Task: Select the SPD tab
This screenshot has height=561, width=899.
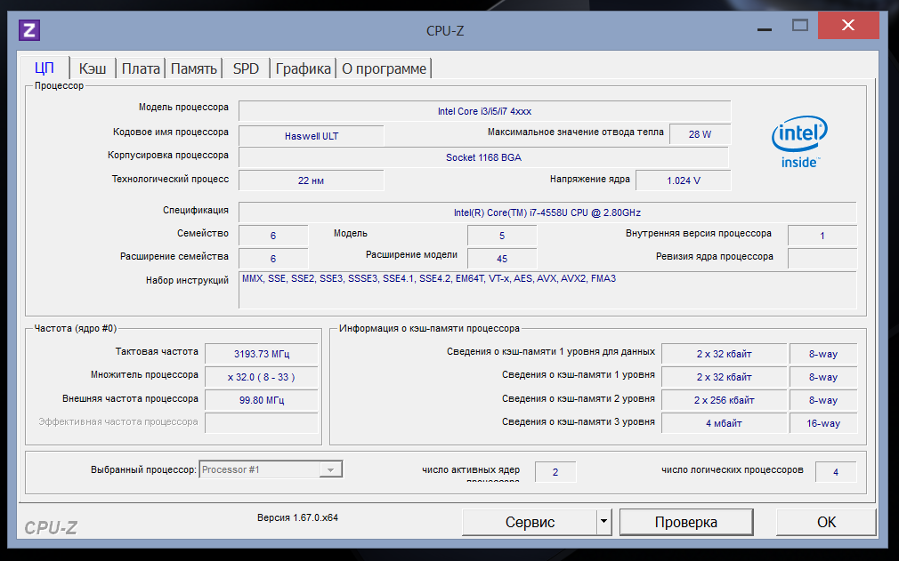Action: click(246, 68)
